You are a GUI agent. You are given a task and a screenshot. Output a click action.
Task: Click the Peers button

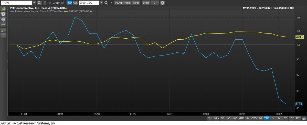[127, 3]
